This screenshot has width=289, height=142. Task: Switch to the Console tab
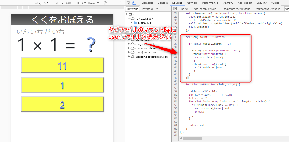click(163, 3)
